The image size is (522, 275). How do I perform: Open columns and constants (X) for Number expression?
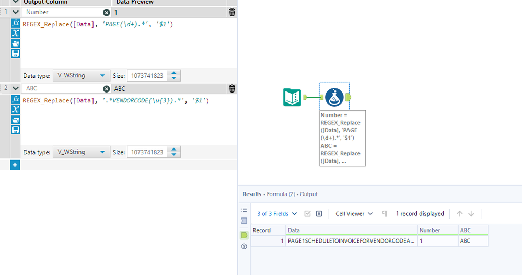[x=16, y=33]
